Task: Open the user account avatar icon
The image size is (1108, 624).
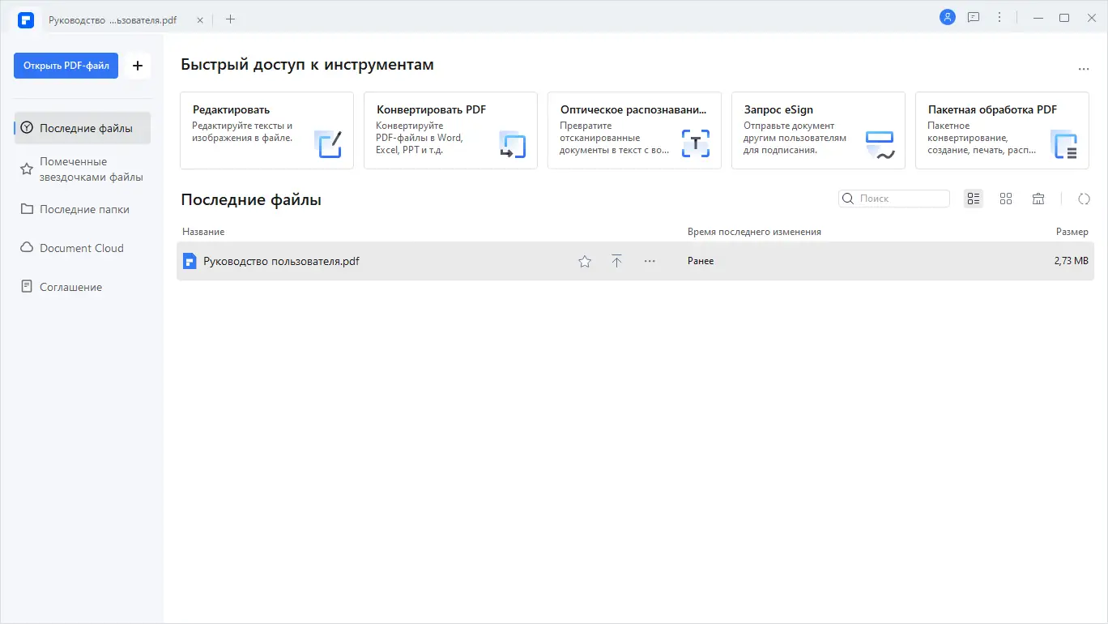Action: coord(947,16)
